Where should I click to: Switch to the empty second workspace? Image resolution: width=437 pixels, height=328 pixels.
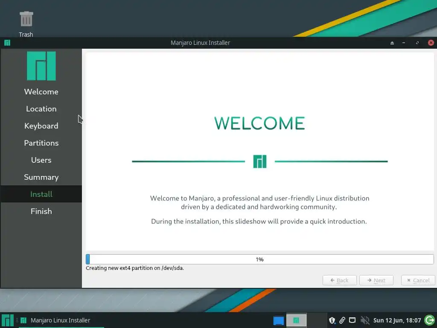317,320
